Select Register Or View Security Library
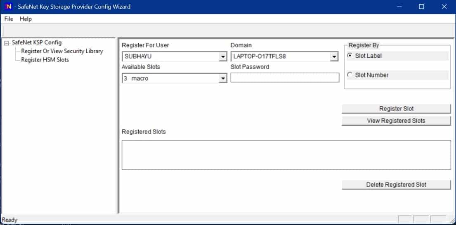Image resolution: width=456 pixels, height=225 pixels. click(x=62, y=51)
